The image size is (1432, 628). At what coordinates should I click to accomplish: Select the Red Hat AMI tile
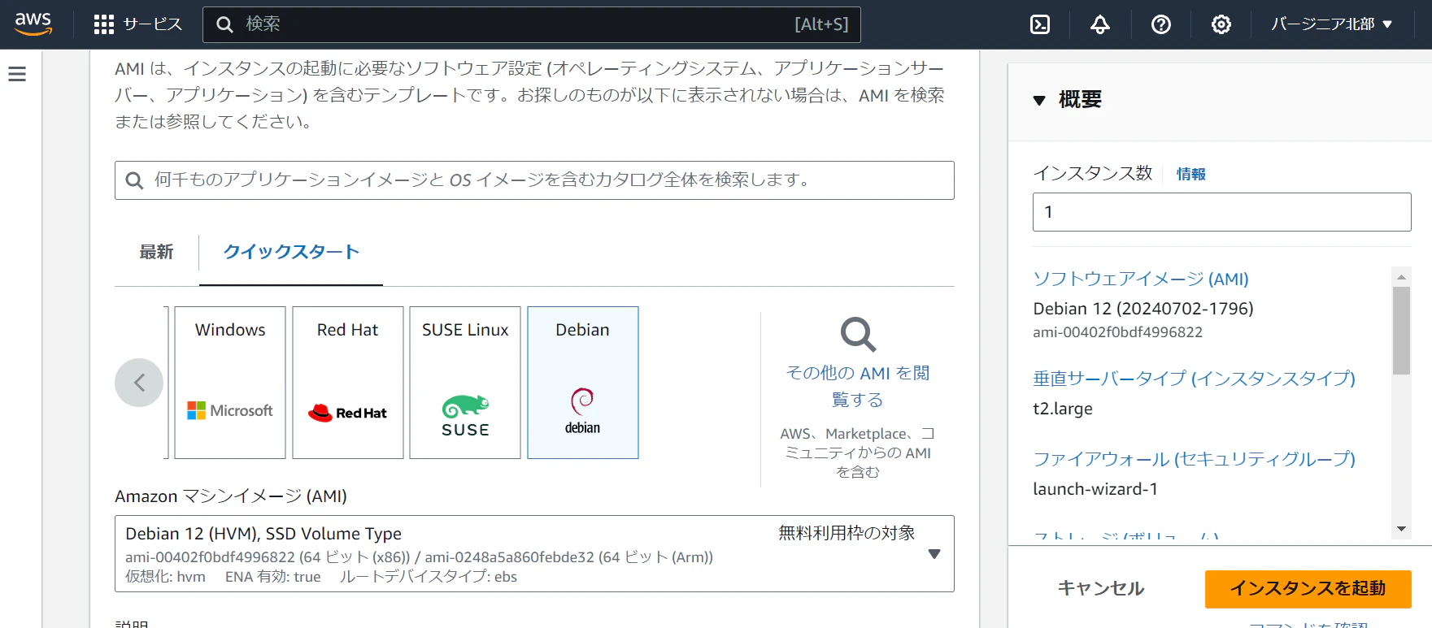348,383
